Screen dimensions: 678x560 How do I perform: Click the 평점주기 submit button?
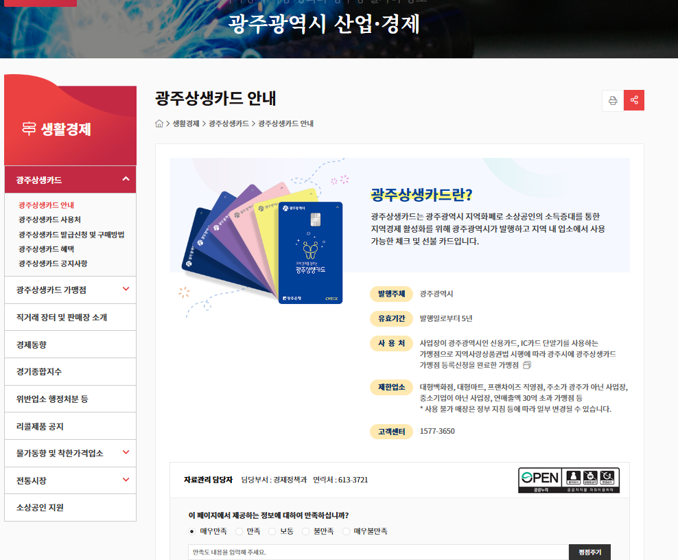(x=589, y=552)
